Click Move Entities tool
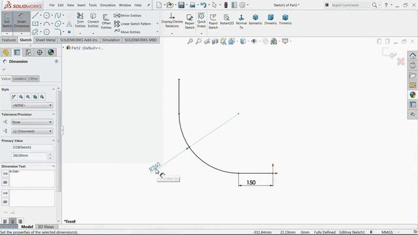The height and width of the screenshot is (235, 418). 127,32
